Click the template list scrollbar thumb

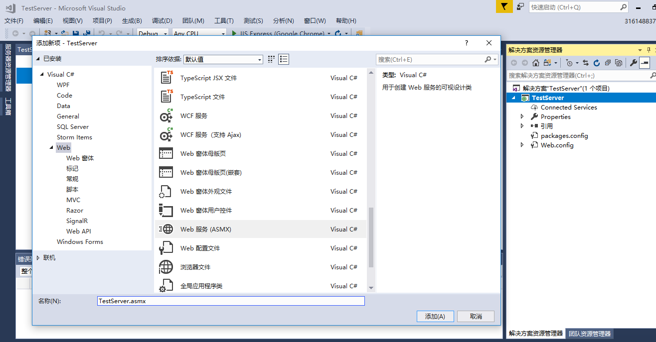click(x=371, y=237)
